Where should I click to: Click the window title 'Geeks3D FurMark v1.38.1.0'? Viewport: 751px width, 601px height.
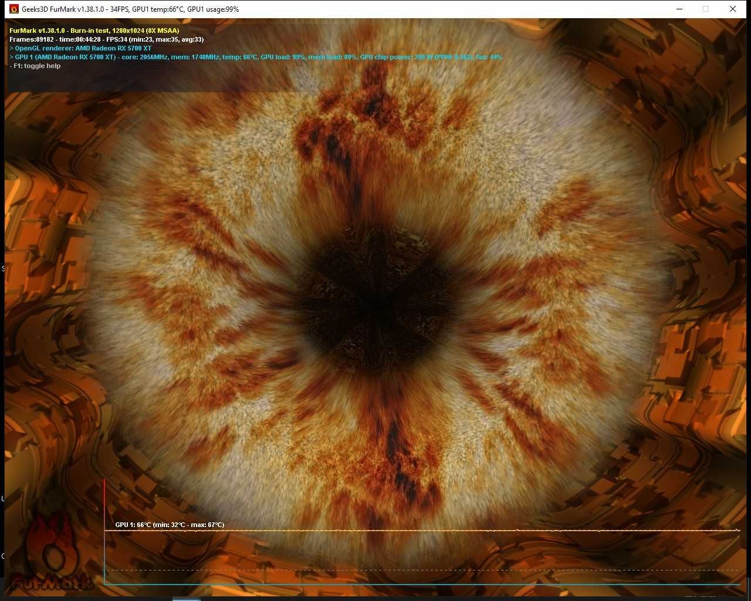130,9
